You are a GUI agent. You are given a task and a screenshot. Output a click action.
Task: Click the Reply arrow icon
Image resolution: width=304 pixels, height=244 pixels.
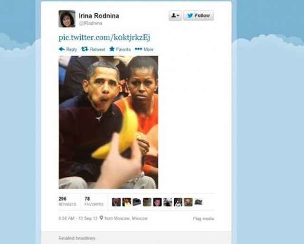(62, 49)
